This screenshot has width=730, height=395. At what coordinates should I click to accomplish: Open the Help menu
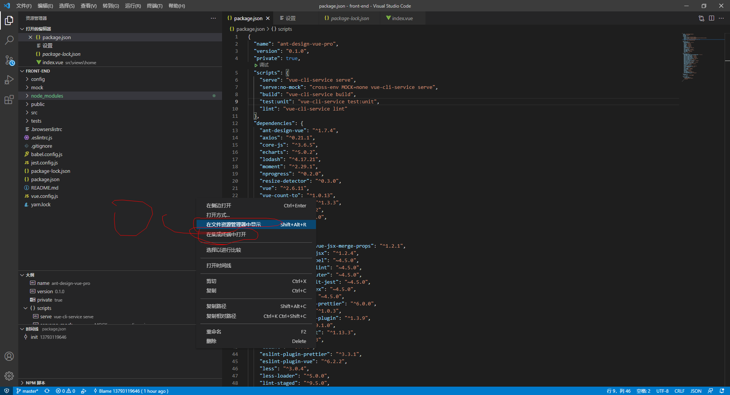click(x=177, y=6)
